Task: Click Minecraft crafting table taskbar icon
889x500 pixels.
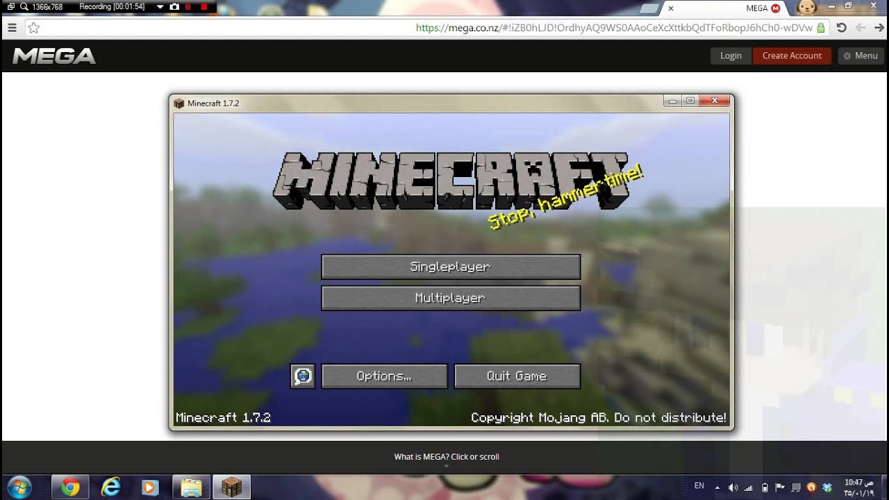Action: click(231, 487)
